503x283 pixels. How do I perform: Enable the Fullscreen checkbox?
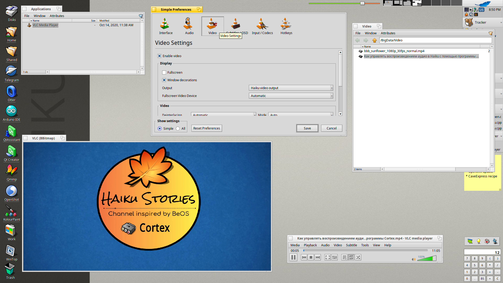pos(164,73)
